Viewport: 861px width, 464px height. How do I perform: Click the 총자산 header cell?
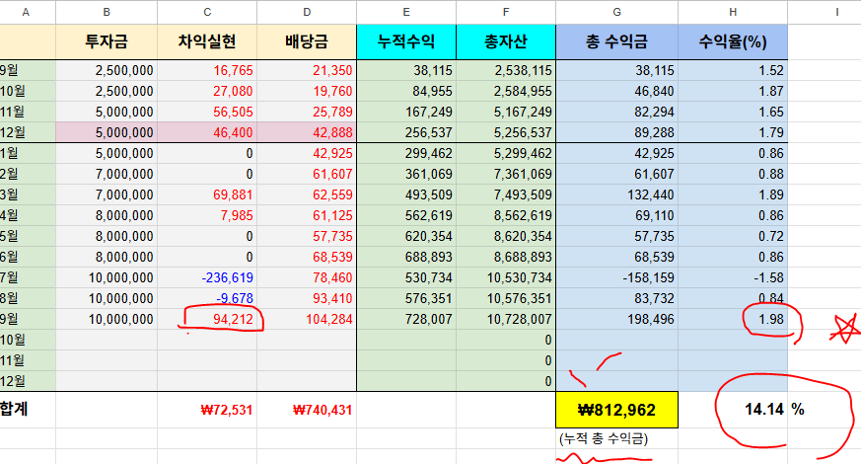(506, 41)
